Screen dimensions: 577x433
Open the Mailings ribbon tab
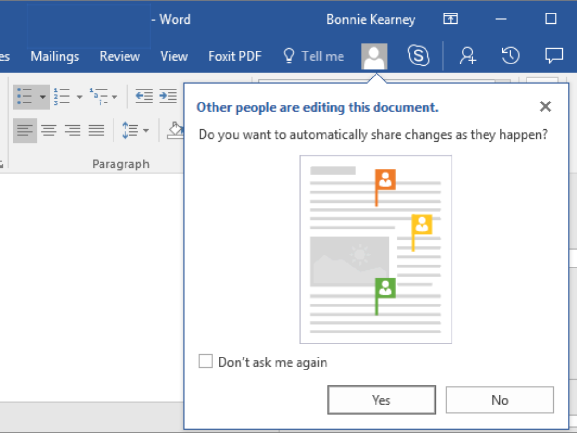[55, 56]
